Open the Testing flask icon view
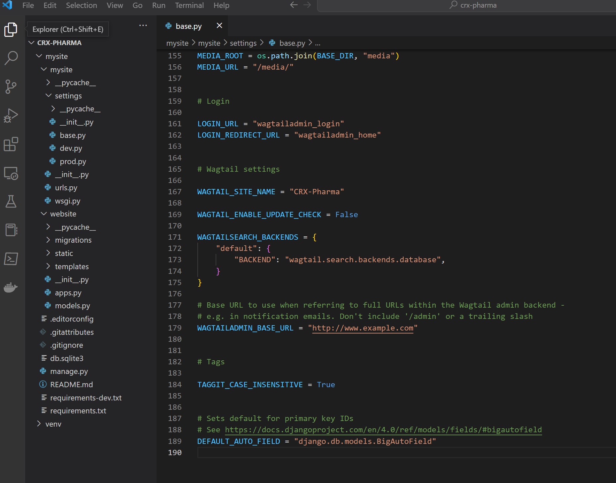 [11, 202]
